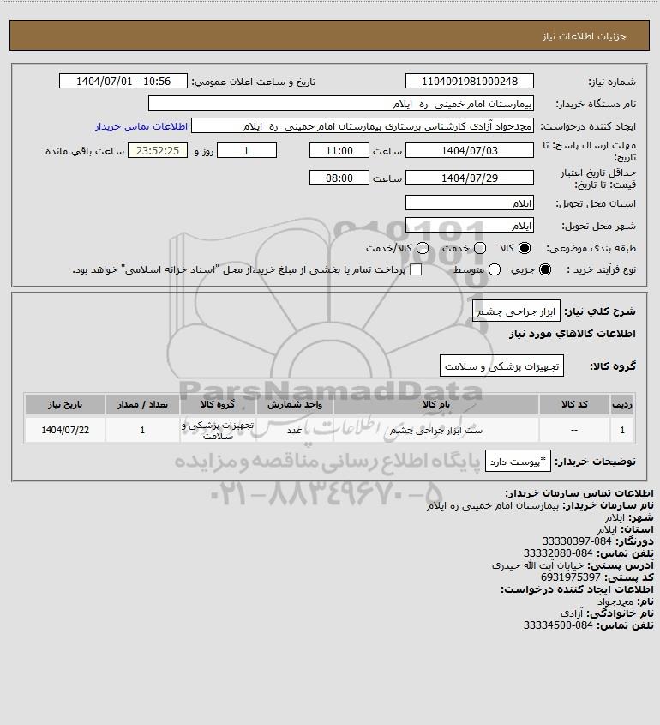
Task: Click the remaining time 23:52:25 countdown field
Action: point(158,151)
